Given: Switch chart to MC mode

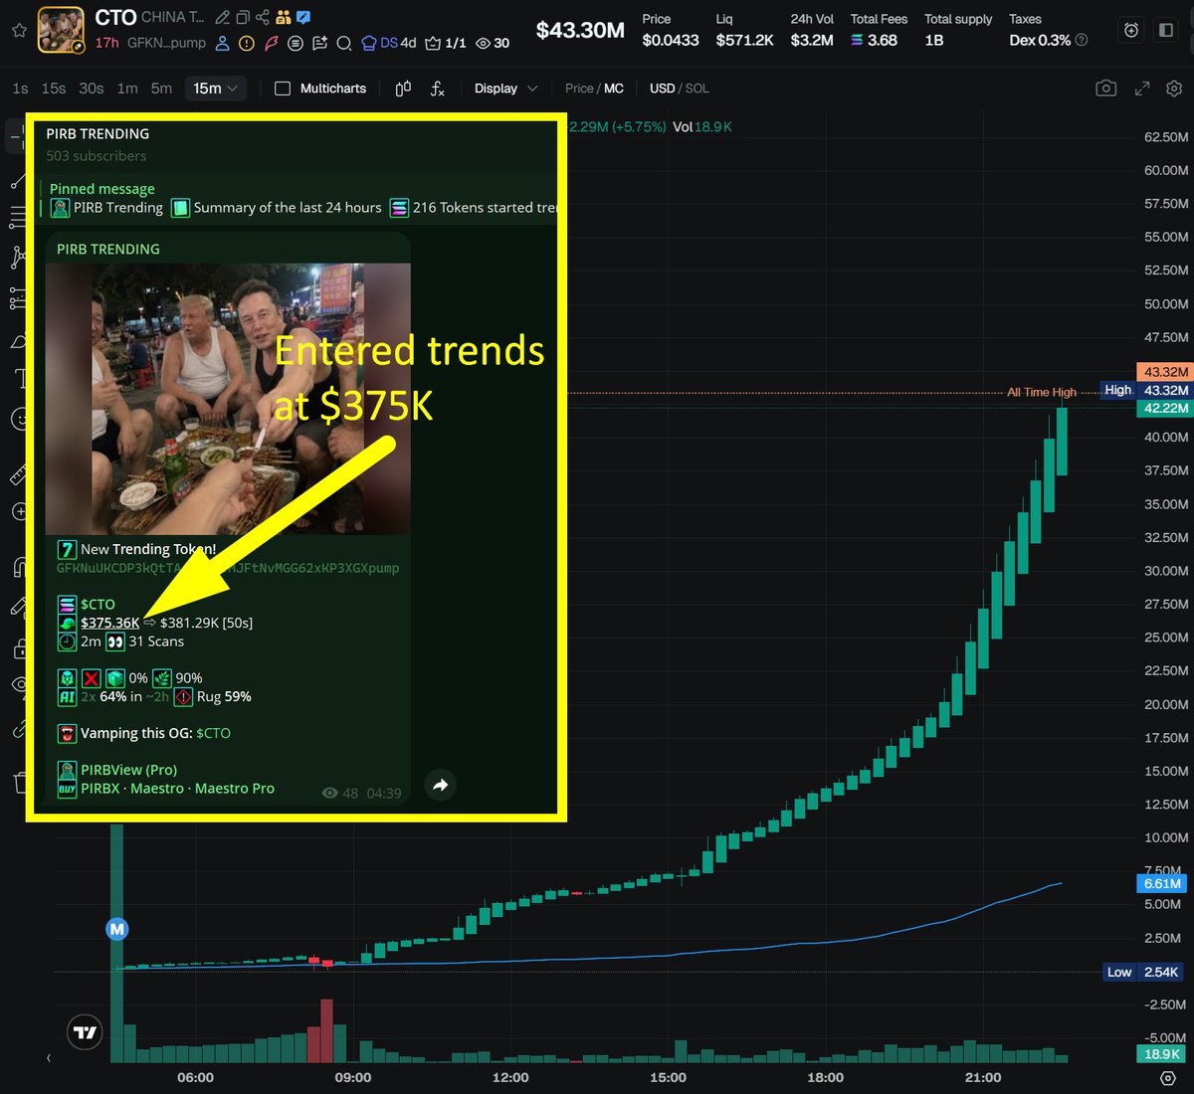Looking at the screenshot, I should [x=614, y=89].
